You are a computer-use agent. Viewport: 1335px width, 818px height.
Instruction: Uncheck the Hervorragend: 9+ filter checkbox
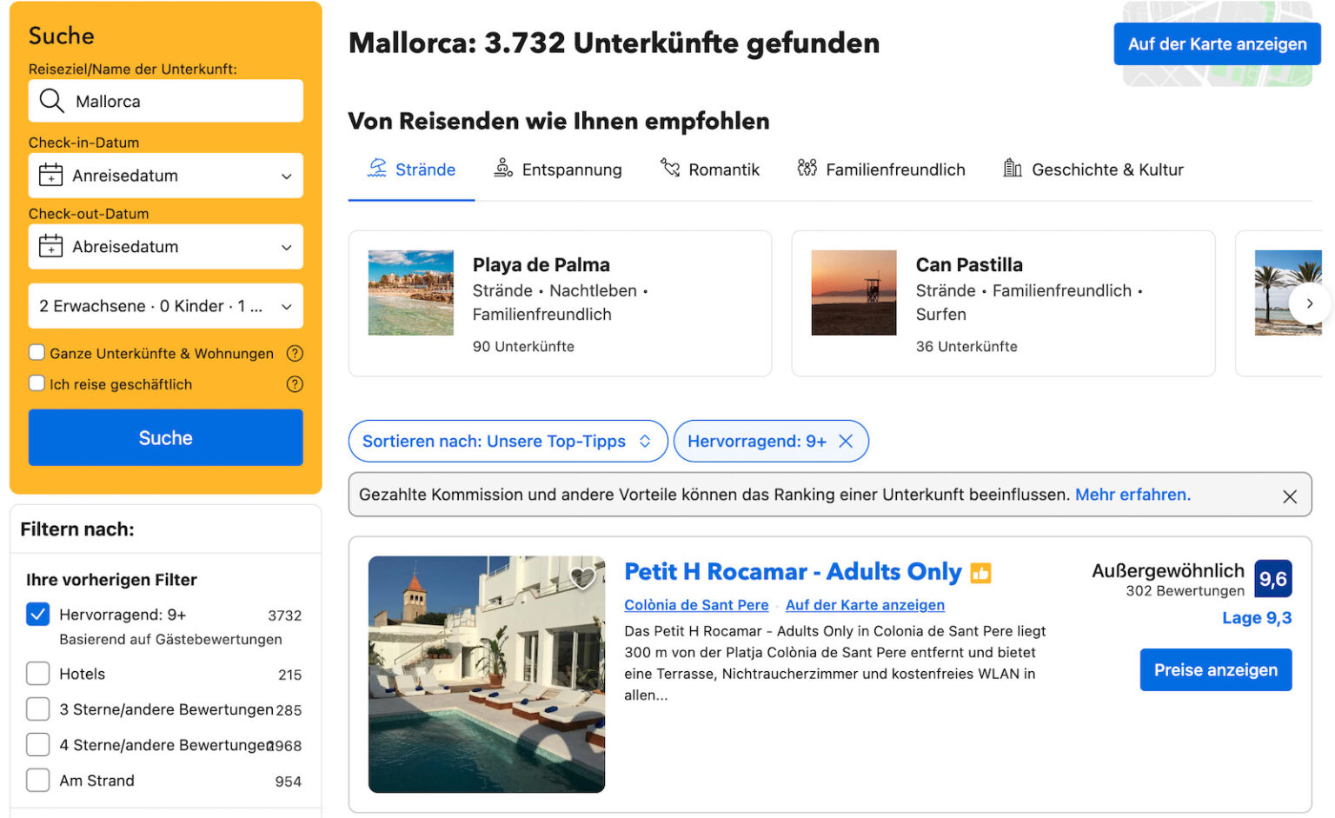pos(37,615)
